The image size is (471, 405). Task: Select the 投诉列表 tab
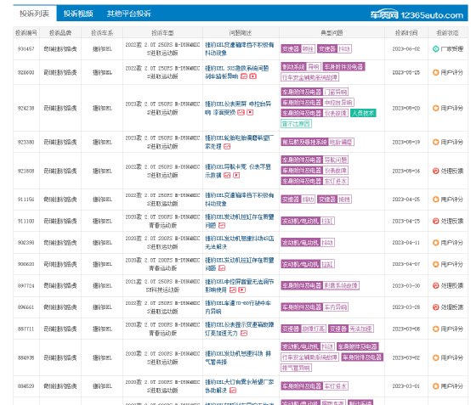pos(35,14)
